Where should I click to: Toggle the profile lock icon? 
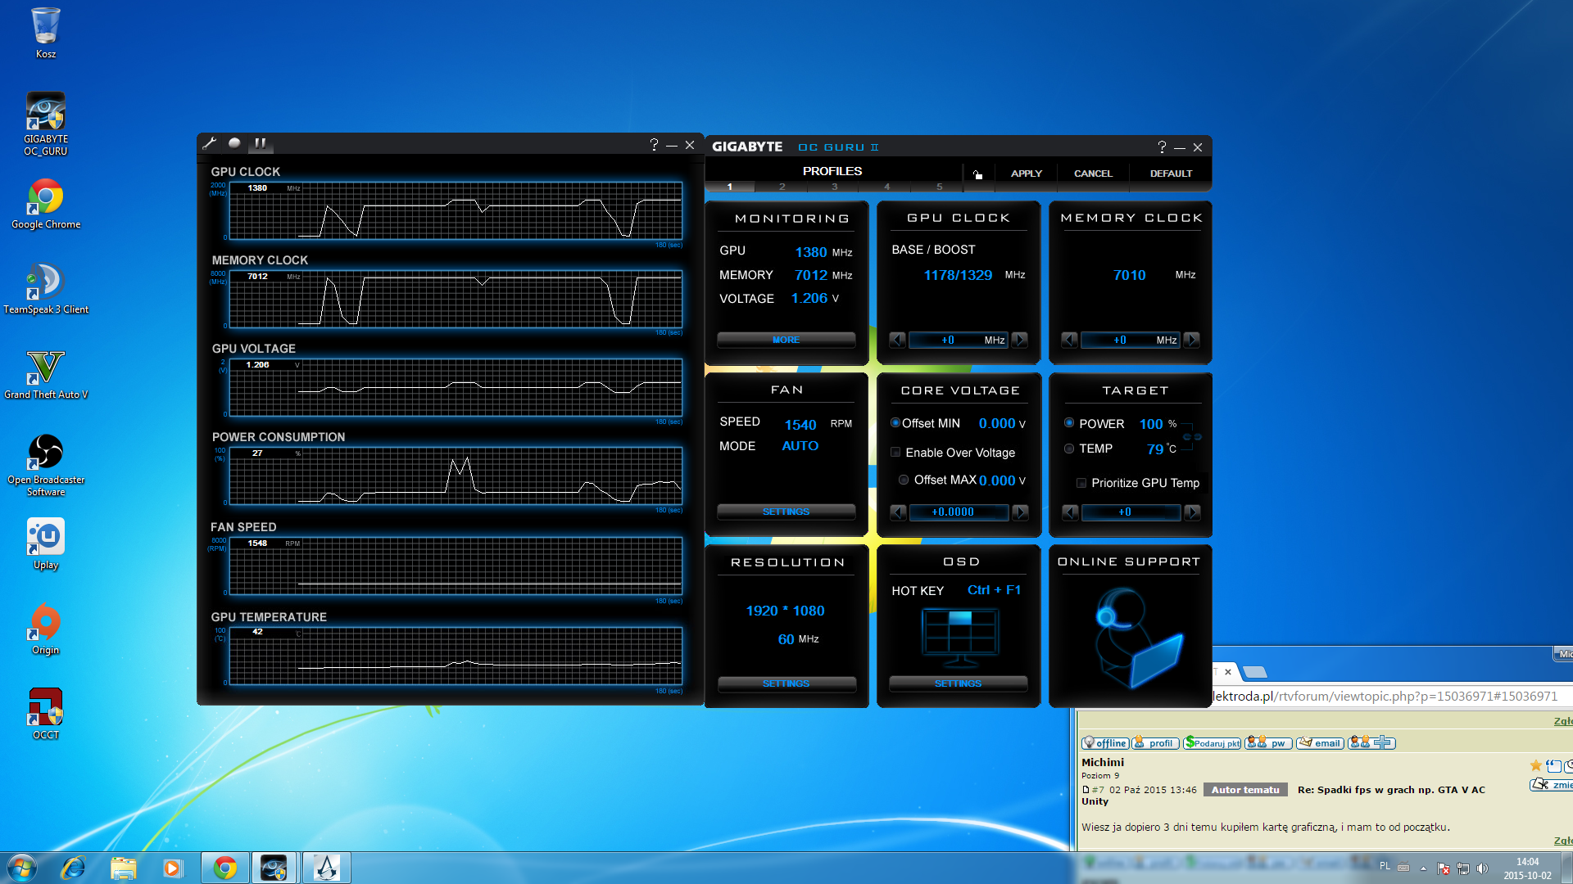click(x=977, y=174)
